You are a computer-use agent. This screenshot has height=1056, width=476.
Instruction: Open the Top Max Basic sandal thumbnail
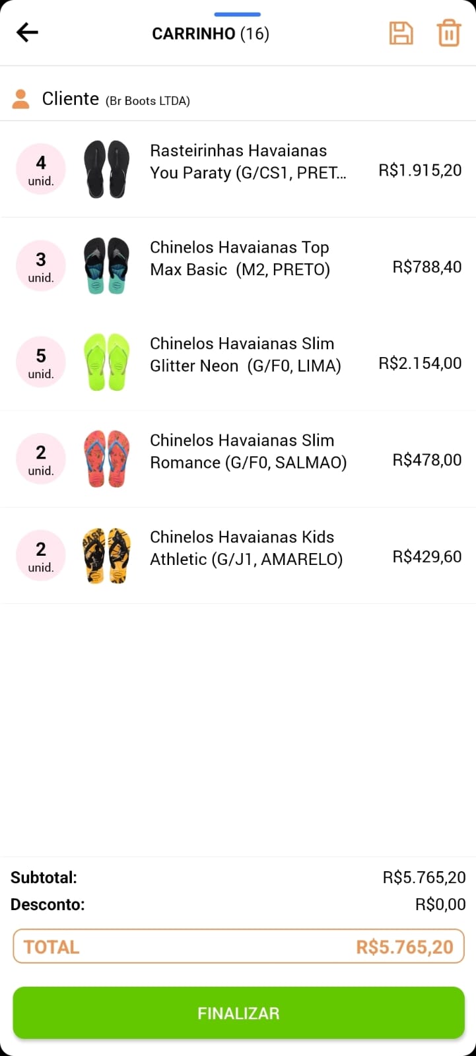(x=106, y=266)
